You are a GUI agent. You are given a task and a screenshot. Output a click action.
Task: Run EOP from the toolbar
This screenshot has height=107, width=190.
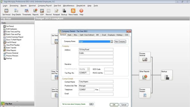42,12
